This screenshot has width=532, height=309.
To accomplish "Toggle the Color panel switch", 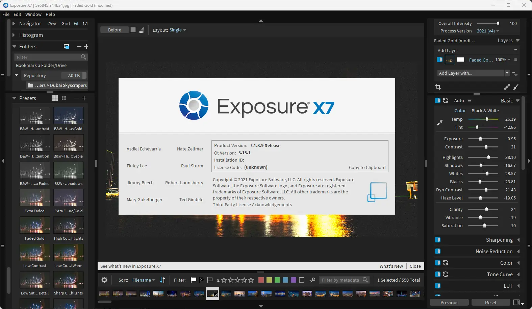I will (x=438, y=263).
